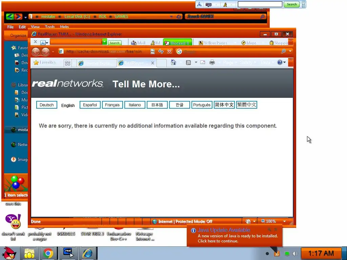
Task: Refresh the page with the blue arrows icon
Action: click(x=161, y=51)
